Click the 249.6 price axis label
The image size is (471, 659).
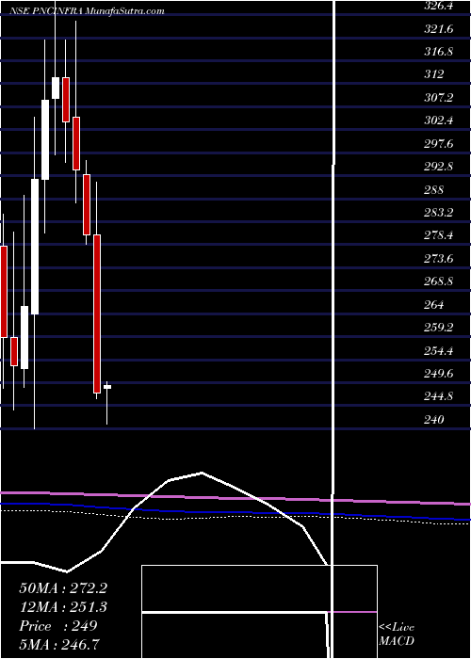[x=439, y=373]
